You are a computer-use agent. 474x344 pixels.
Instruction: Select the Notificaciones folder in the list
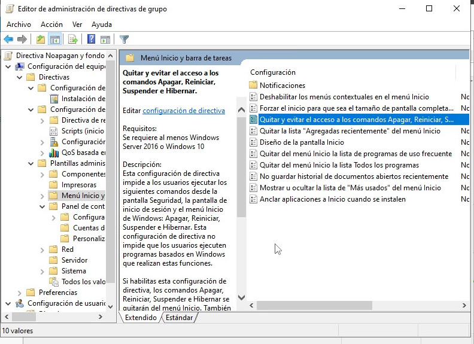282,86
